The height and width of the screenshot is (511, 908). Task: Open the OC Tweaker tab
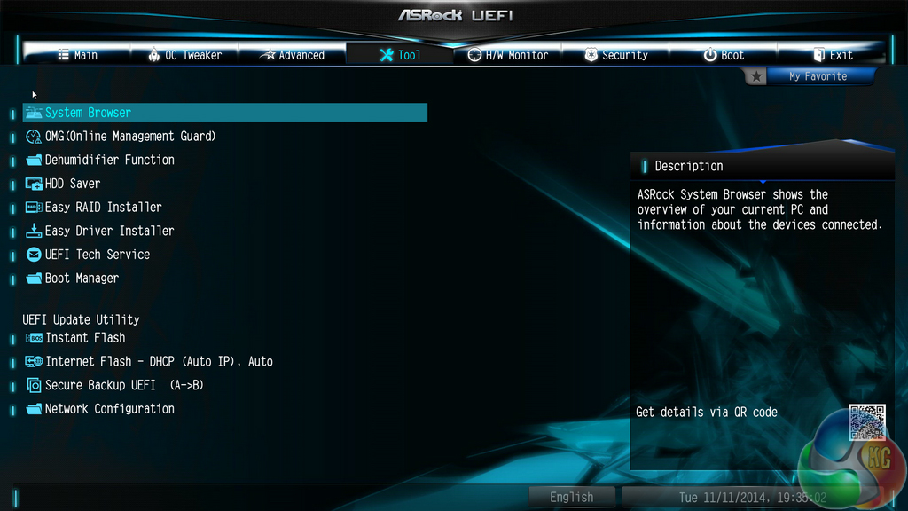[x=184, y=54]
